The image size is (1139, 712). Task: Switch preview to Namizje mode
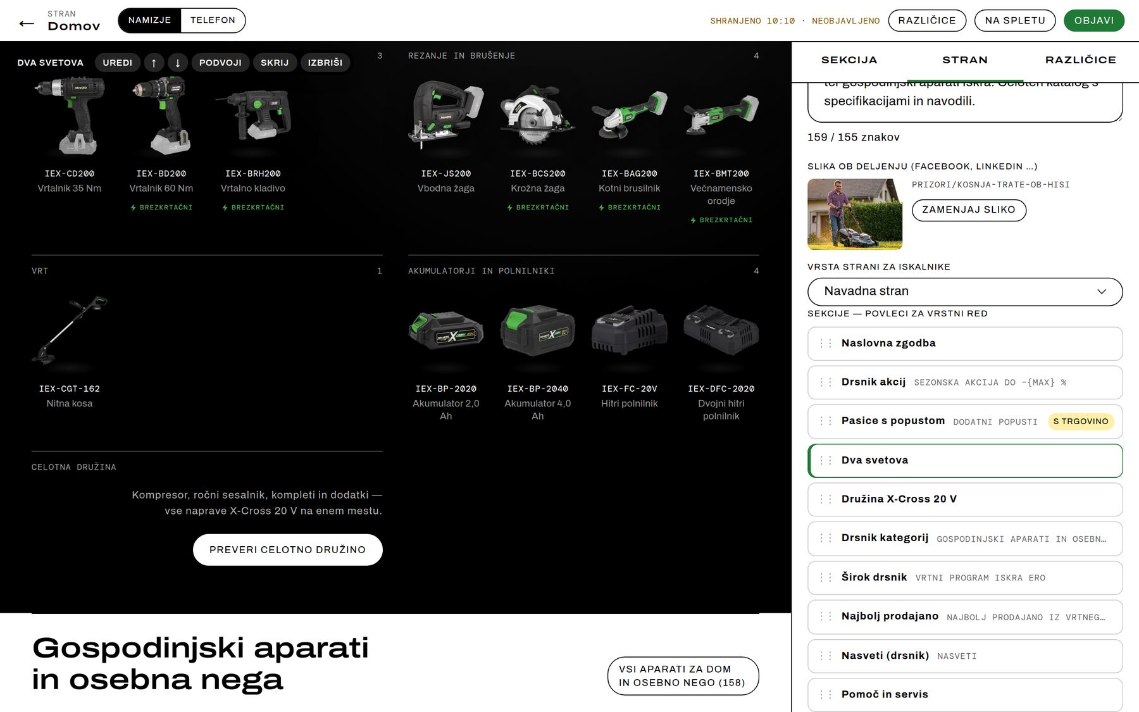(x=149, y=20)
